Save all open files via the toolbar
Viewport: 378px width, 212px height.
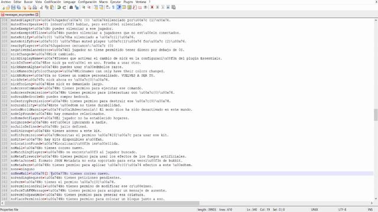coord(18,8)
